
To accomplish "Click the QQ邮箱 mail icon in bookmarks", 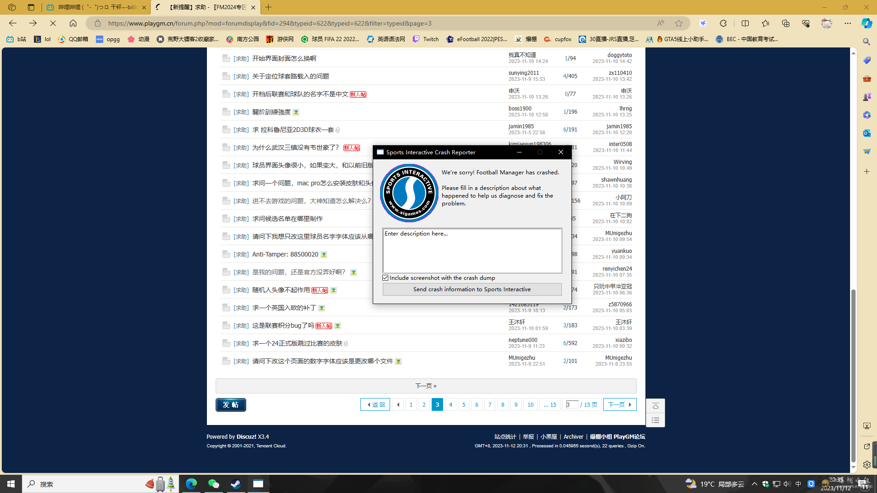I will (61, 39).
